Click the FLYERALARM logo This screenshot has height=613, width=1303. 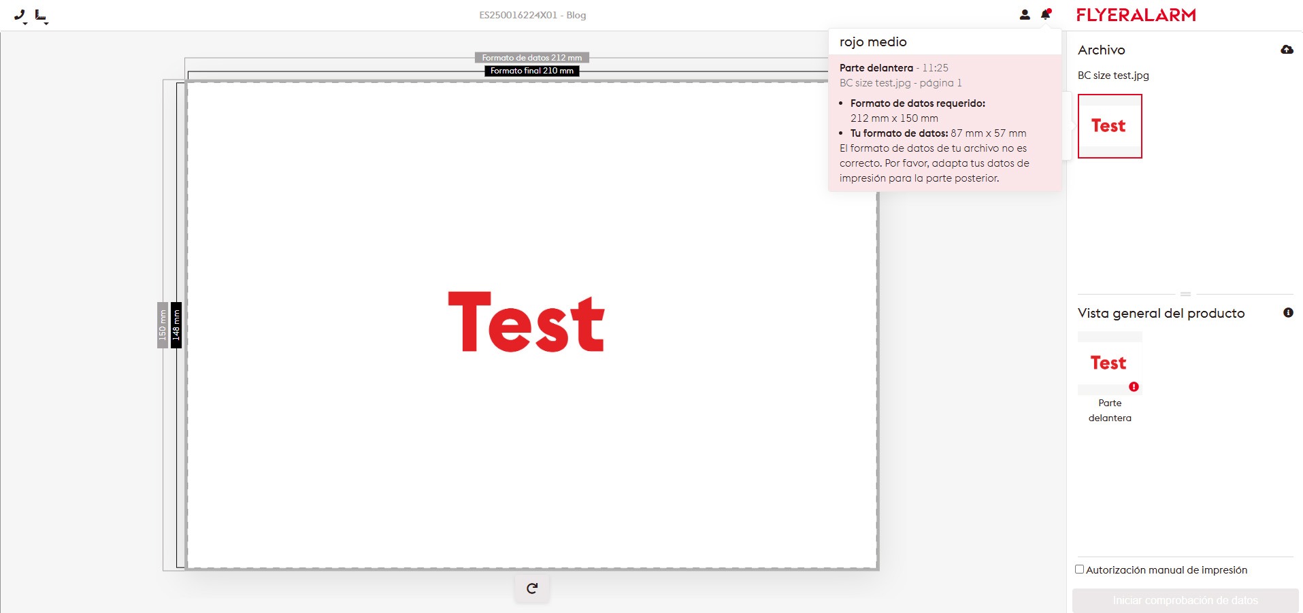[x=1136, y=15]
